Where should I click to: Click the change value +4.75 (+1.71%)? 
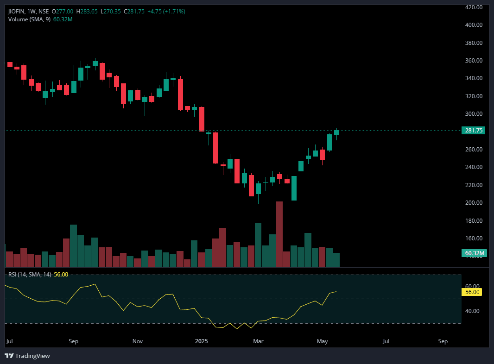pos(166,11)
